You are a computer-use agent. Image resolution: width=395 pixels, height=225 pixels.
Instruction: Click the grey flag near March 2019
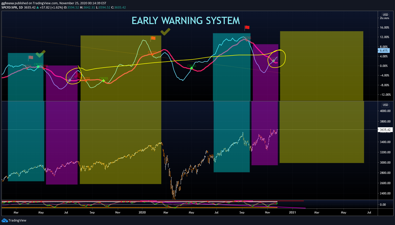31,58
